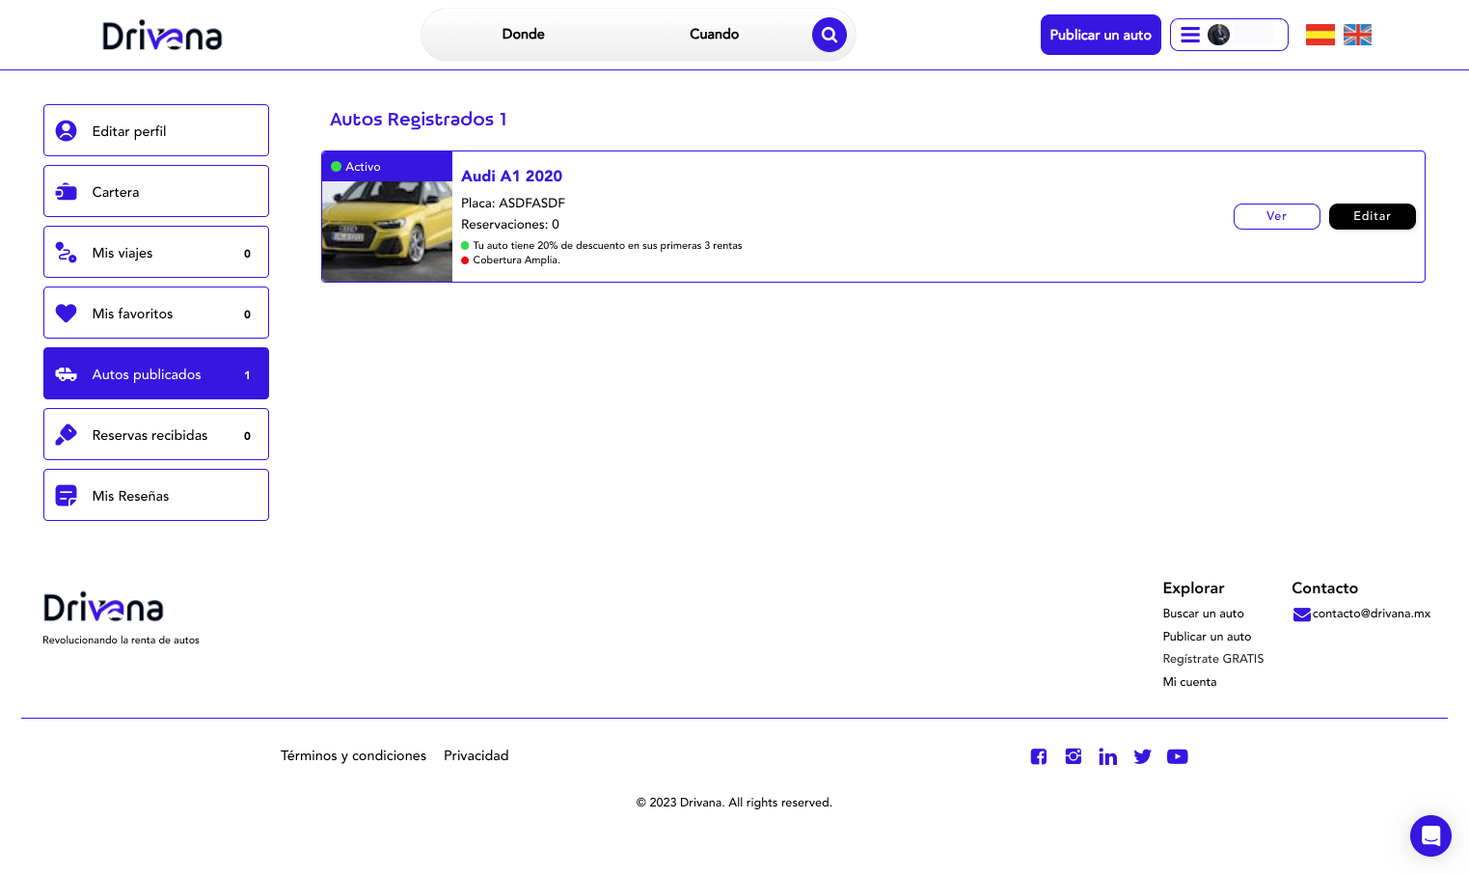
Task: Click the Autos publicados car icon
Action: point(66,373)
